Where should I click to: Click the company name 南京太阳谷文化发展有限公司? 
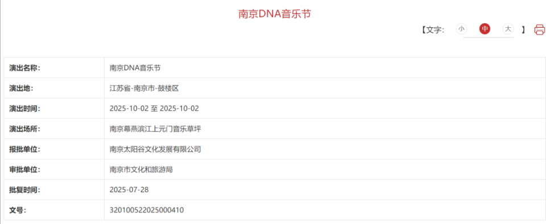click(155, 149)
